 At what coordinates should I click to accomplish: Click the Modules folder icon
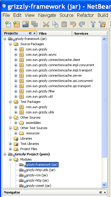coord(16,159)
